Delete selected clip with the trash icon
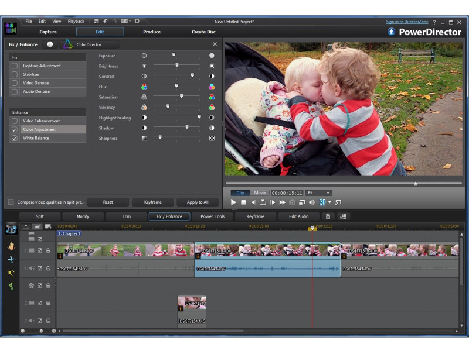 click(x=328, y=216)
